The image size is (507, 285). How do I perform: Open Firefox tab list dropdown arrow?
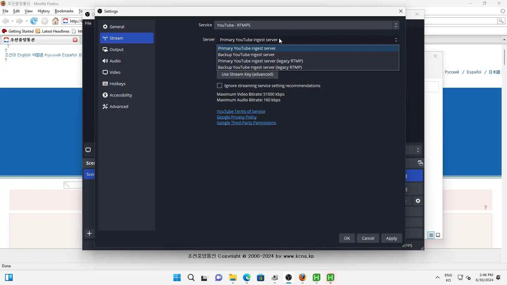504,40
